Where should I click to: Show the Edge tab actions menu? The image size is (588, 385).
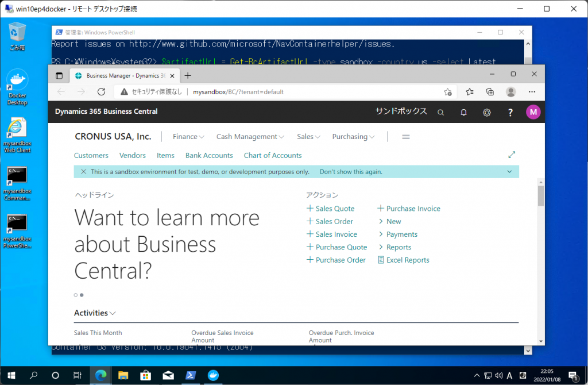59,76
